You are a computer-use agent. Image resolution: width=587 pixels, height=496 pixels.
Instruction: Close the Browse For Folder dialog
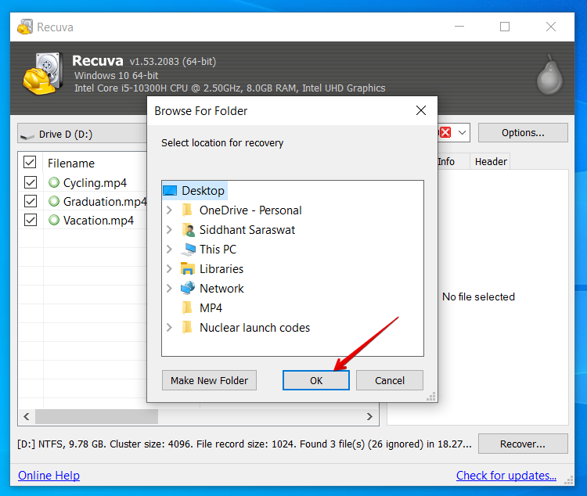[x=421, y=110]
